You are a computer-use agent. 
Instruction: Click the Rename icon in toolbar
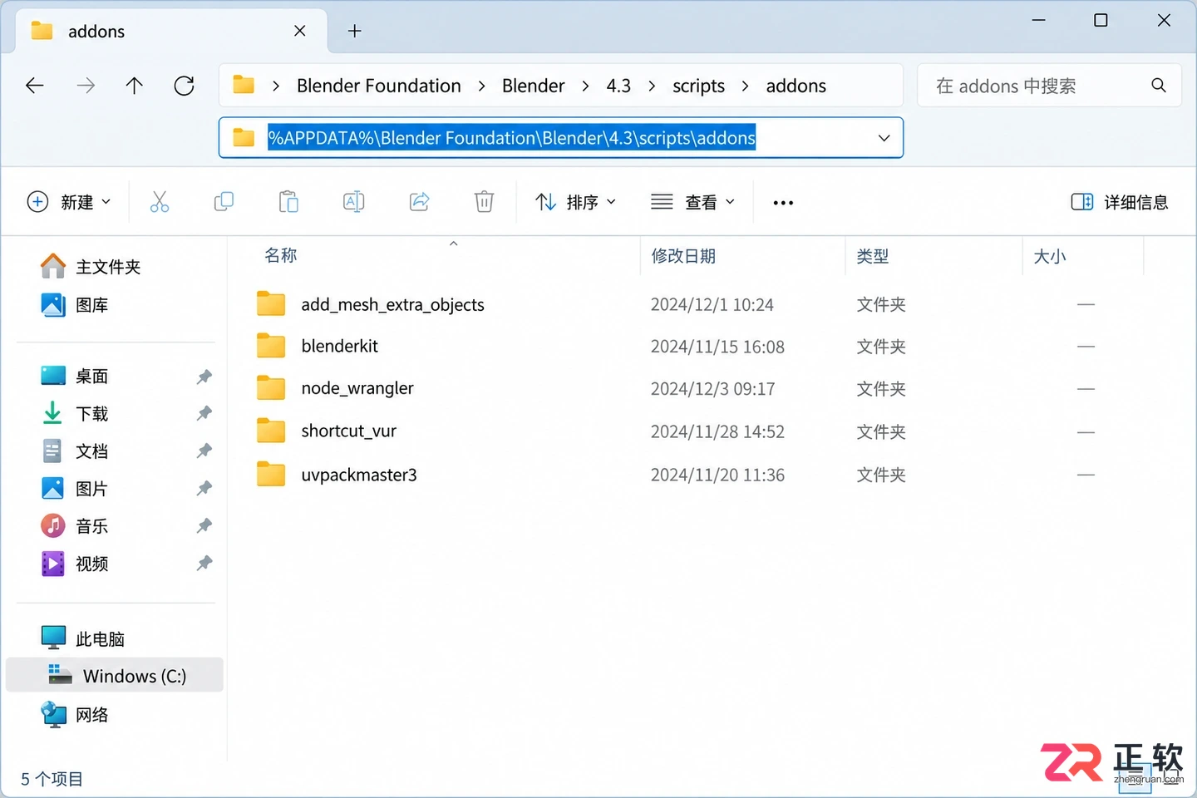click(x=353, y=202)
